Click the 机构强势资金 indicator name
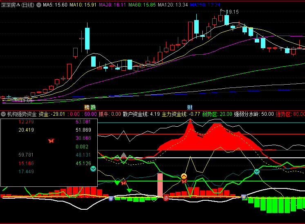 click(22, 114)
